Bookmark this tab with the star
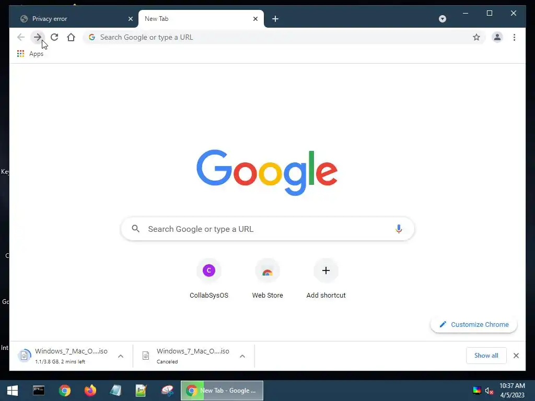The height and width of the screenshot is (401, 535). click(x=476, y=37)
